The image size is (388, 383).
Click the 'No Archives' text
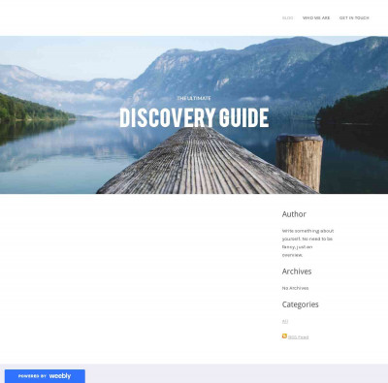(x=295, y=288)
